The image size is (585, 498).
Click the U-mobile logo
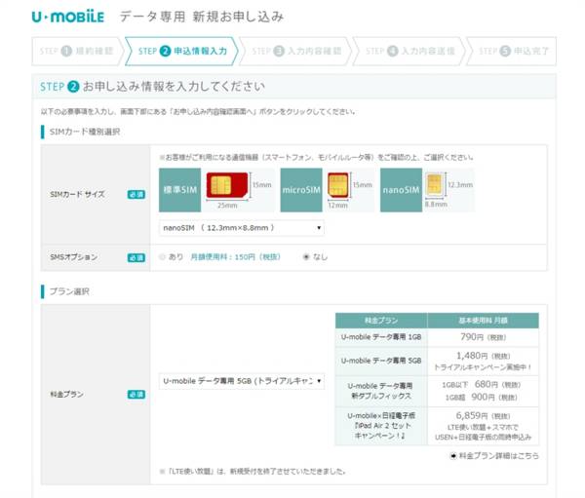[68, 17]
